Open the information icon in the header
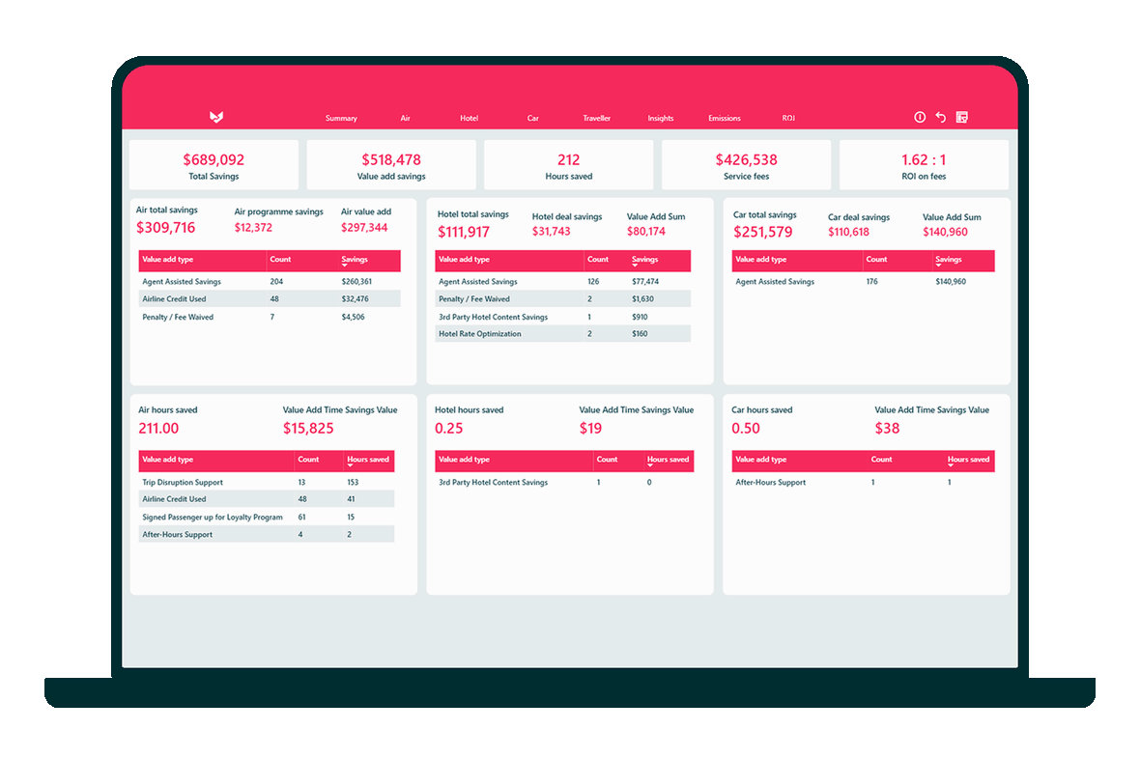The image size is (1140, 758). click(920, 117)
